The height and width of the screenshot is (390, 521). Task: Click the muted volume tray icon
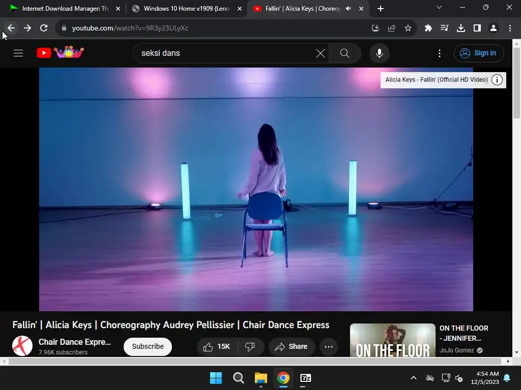click(x=459, y=378)
